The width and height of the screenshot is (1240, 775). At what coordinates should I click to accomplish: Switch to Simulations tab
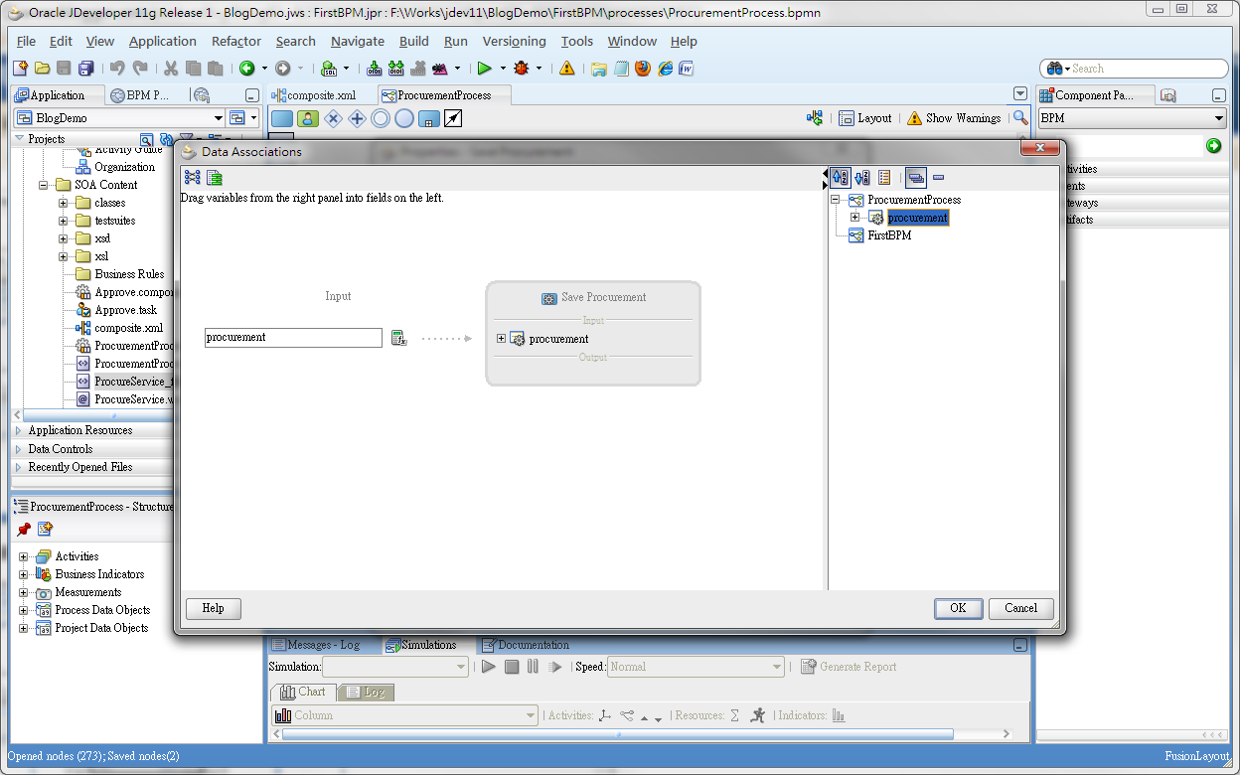pyautogui.click(x=421, y=645)
